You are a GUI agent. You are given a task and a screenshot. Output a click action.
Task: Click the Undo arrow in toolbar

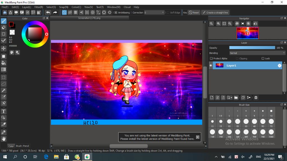tap(48, 12)
